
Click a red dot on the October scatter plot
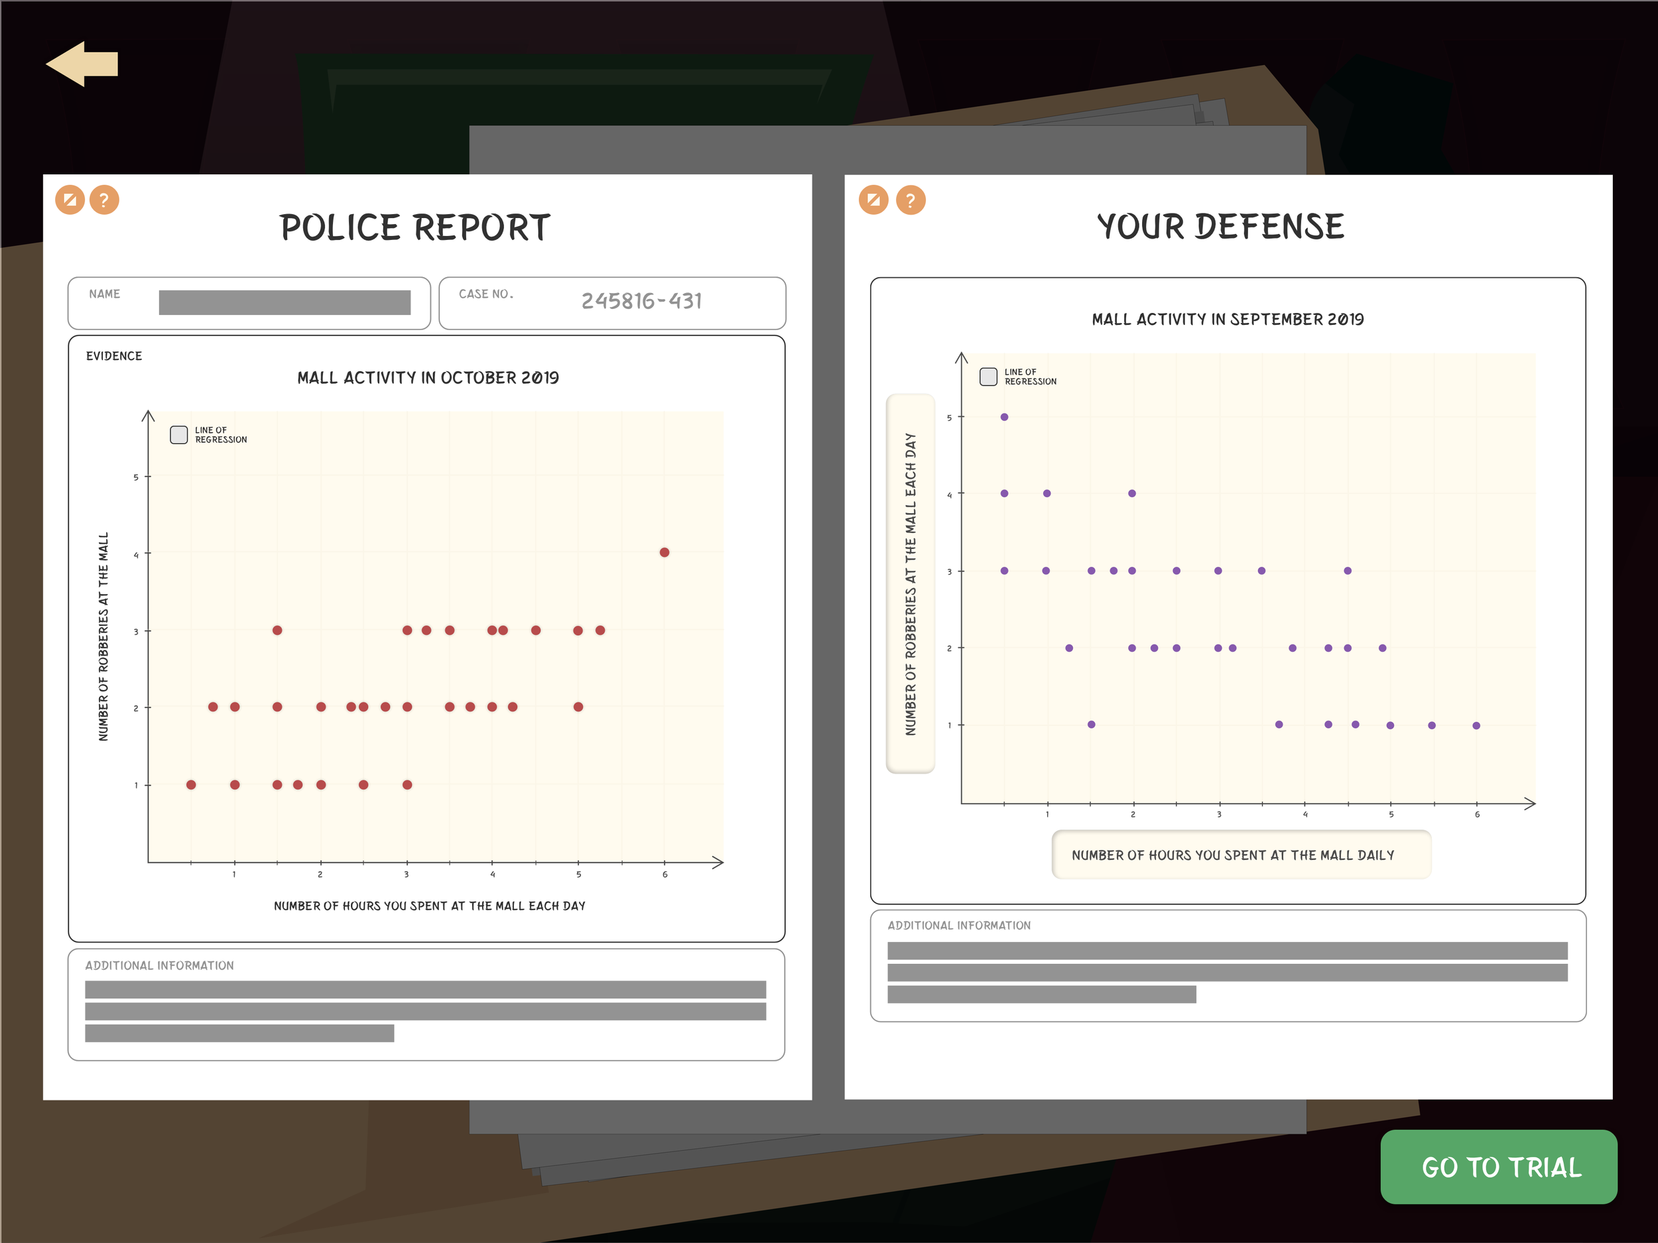(x=277, y=629)
